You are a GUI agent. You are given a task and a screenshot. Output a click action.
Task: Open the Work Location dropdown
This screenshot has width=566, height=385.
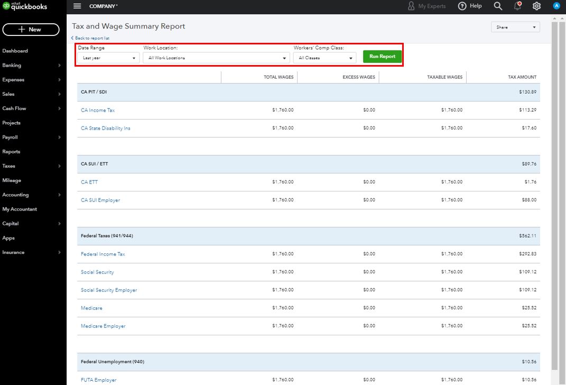tap(216, 58)
